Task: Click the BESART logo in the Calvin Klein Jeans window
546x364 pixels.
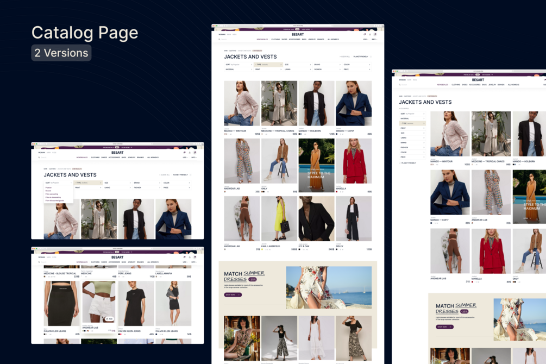Action: [117, 257]
